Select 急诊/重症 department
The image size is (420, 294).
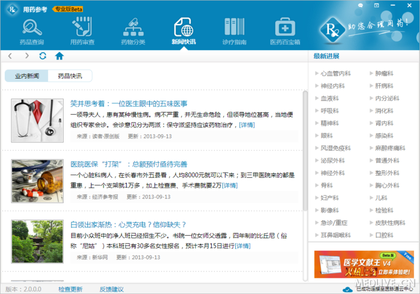click(331, 223)
